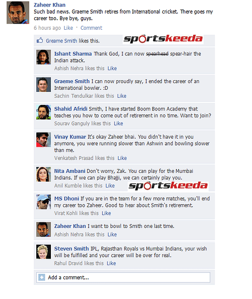Image resolution: width=252 pixels, height=299 pixels.
Task: Click the Add a comment field
Action: (x=123, y=277)
